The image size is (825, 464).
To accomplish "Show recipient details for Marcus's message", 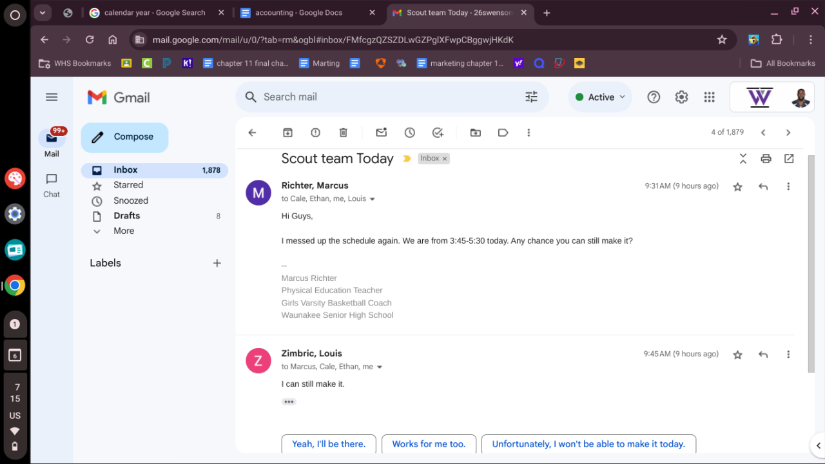I will (372, 199).
